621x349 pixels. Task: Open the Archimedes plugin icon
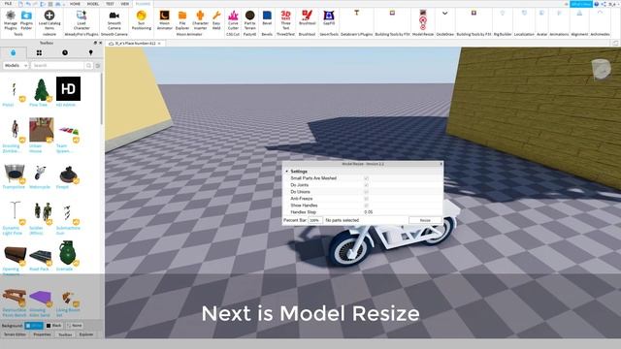point(600,13)
